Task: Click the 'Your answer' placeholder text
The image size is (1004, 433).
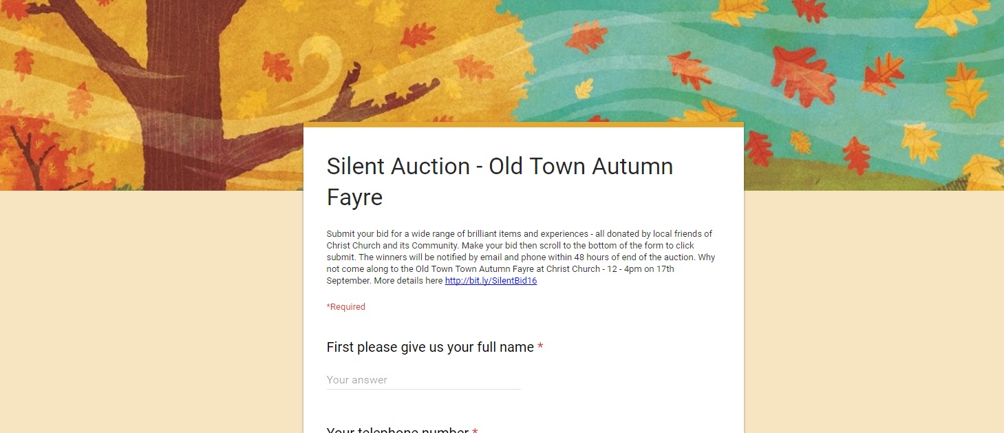Action: point(357,380)
